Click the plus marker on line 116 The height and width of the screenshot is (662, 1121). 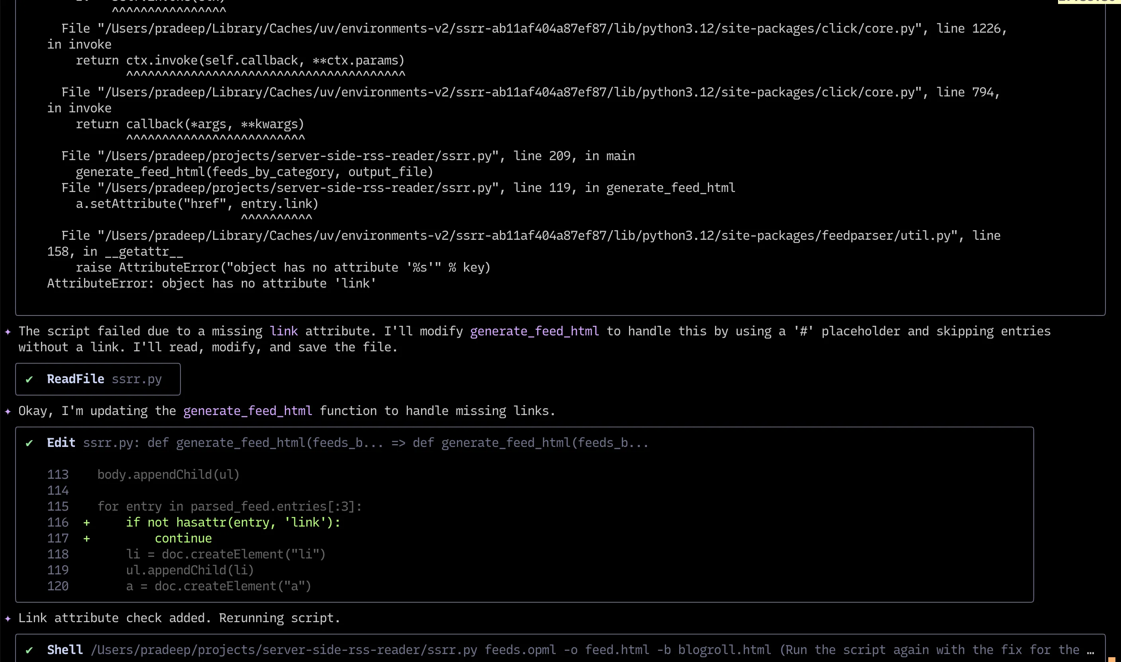pos(86,522)
